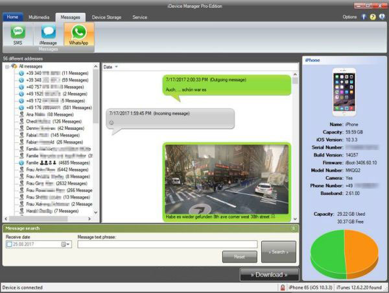
Task: Click the contact list vertical scrollbar thumb
Action: pos(96,96)
